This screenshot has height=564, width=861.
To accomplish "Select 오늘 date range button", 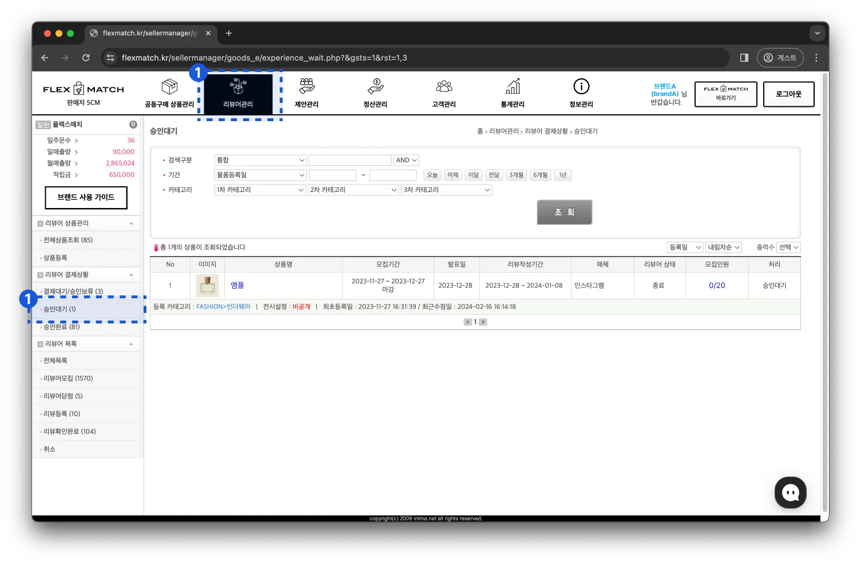I will tap(433, 175).
